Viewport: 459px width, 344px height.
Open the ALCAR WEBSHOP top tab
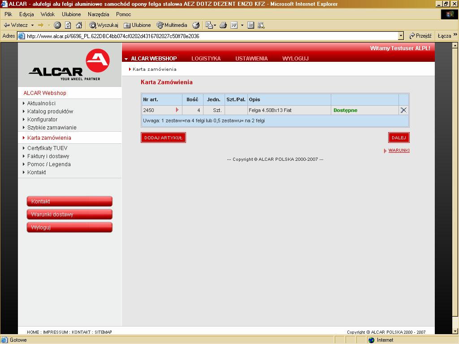point(154,59)
